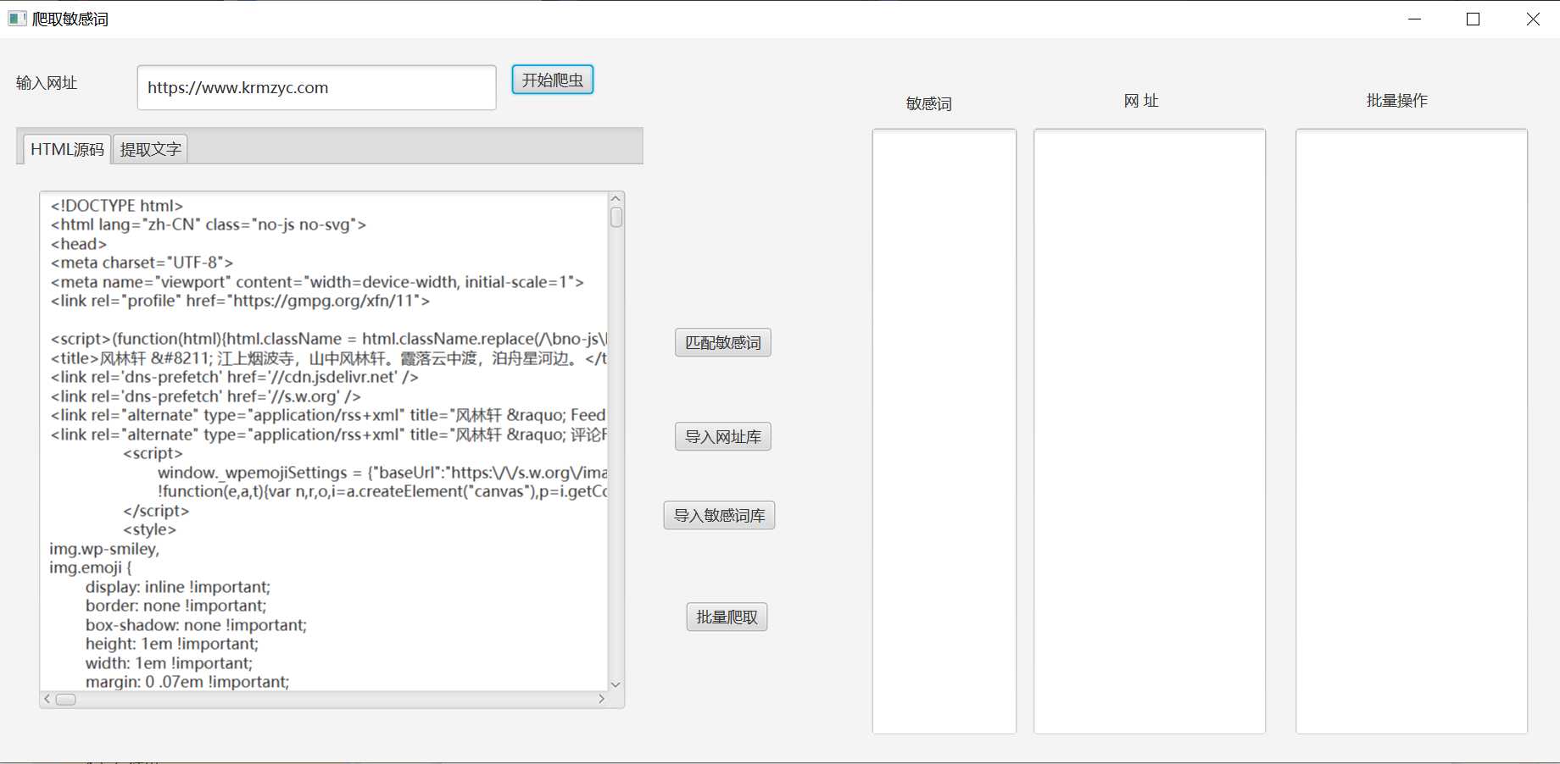Image resolution: width=1560 pixels, height=764 pixels.
Task: Click the 导入敏感词库 button
Action: pos(719,515)
